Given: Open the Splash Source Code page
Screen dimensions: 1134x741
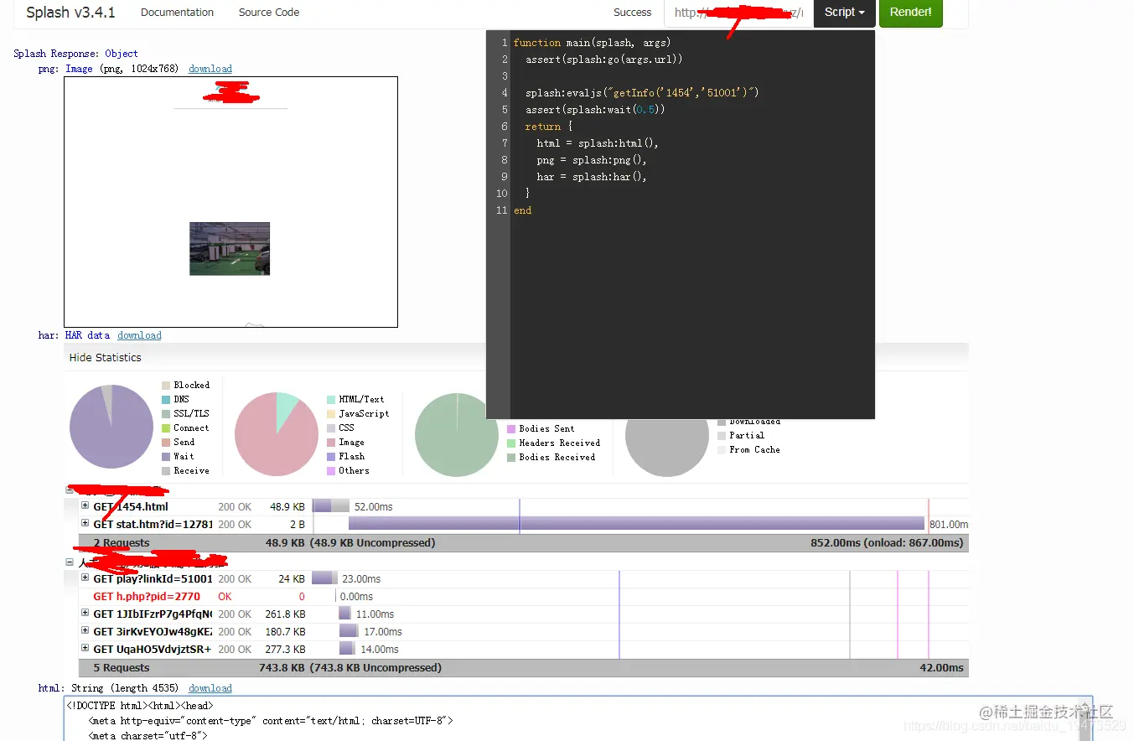Looking at the screenshot, I should 268,13.
